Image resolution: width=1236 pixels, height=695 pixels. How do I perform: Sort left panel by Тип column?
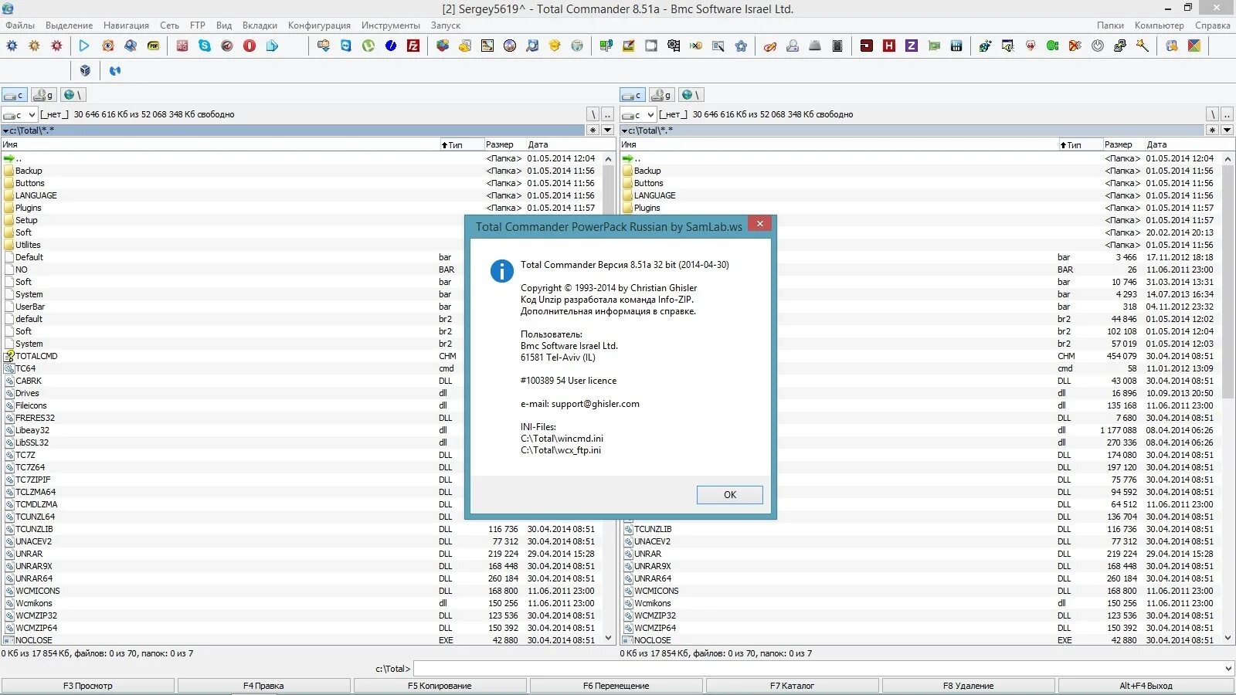(461, 144)
